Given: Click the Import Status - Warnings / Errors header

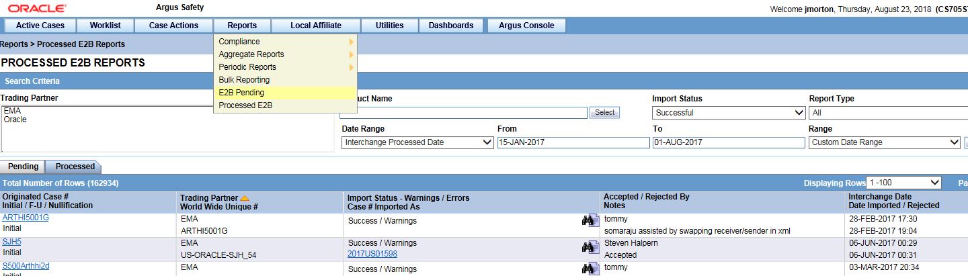Looking at the screenshot, I should [x=408, y=198].
